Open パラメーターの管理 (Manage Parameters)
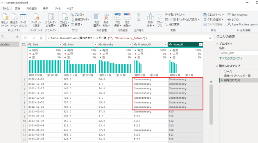This screenshot has width=258, height=143. [51, 20]
